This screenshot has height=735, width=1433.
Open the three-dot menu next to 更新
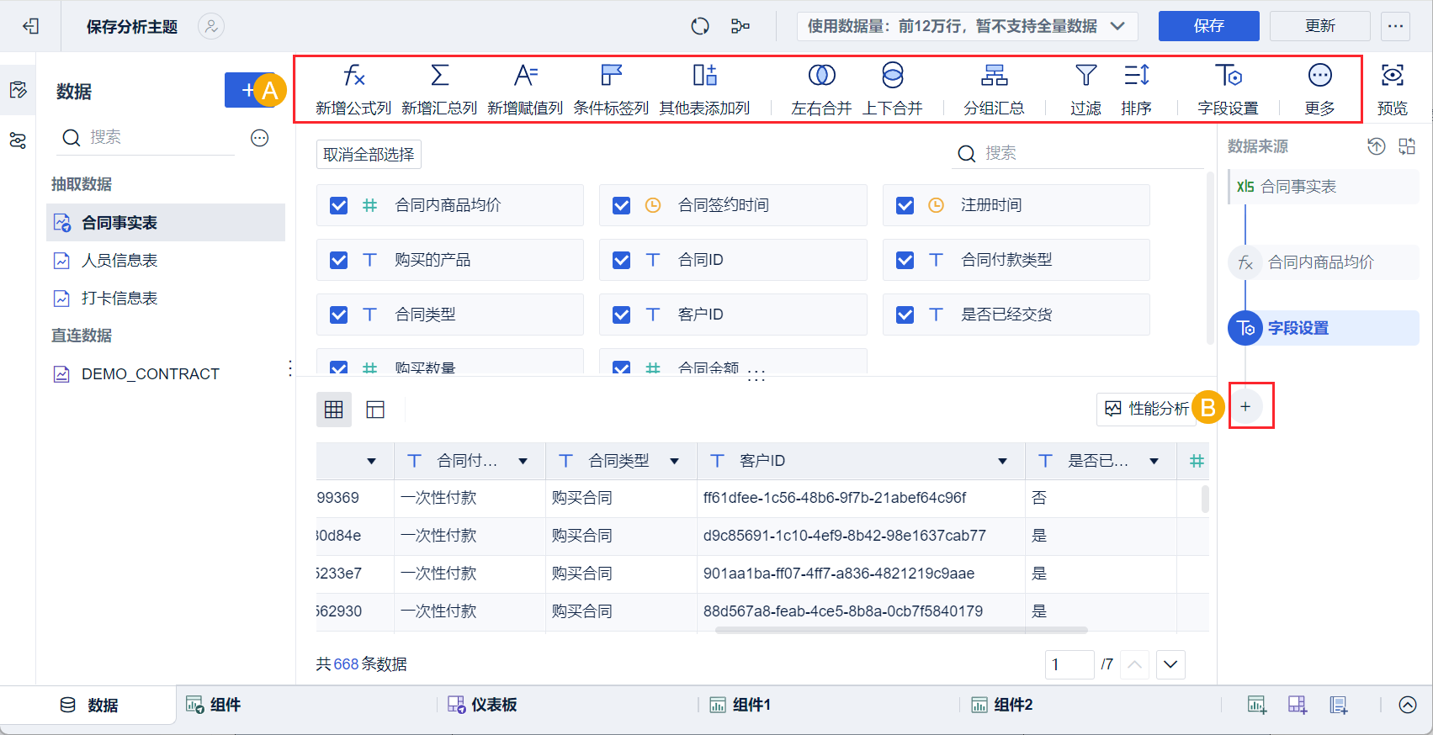tap(1396, 26)
